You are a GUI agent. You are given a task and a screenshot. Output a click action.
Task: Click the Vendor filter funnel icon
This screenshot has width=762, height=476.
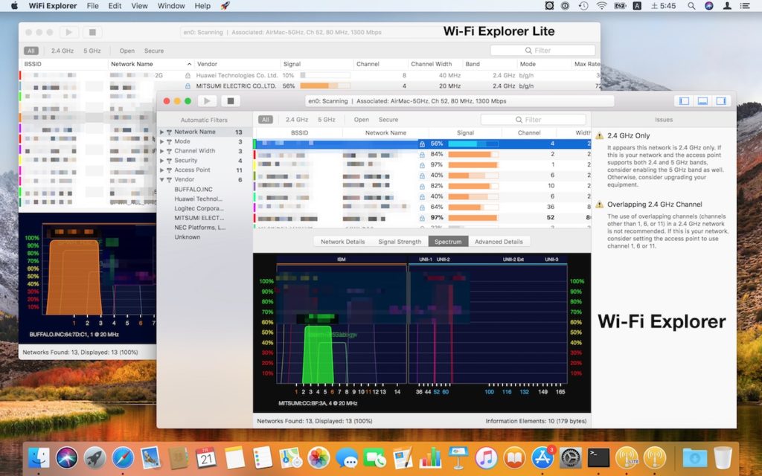click(168, 179)
